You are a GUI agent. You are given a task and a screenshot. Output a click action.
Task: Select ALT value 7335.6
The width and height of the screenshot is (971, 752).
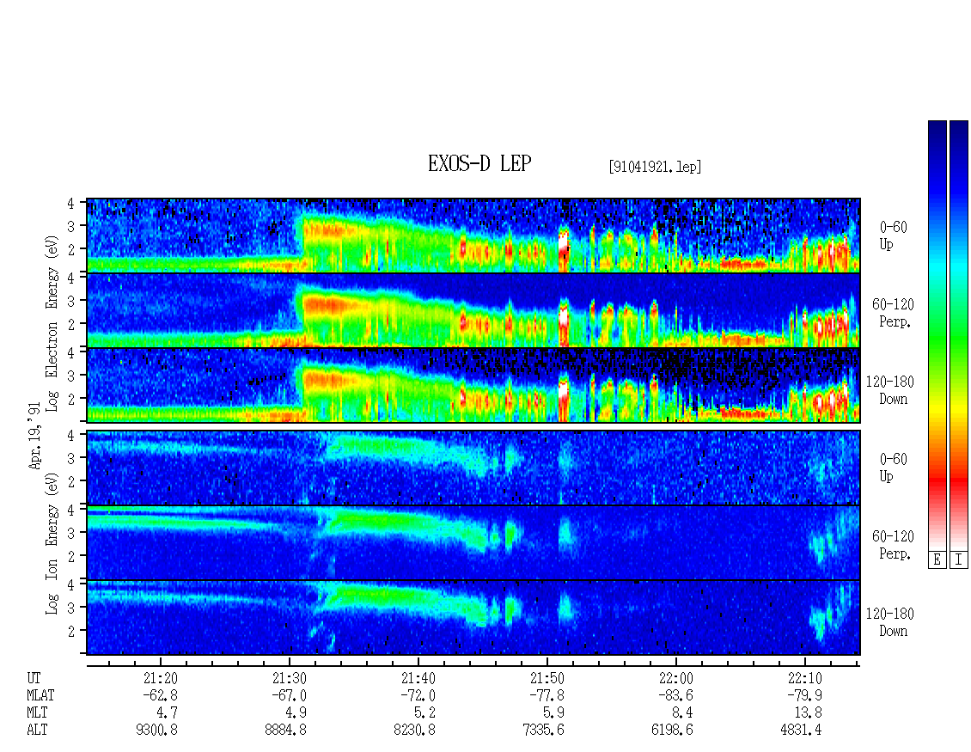pyautogui.click(x=543, y=731)
